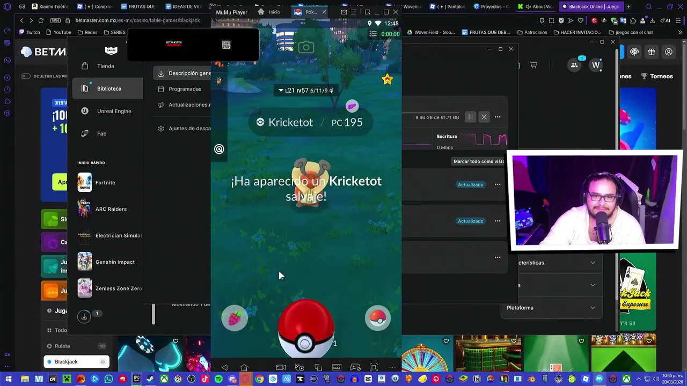Select Blackjack category in Betmaster sidebar

click(x=76, y=362)
